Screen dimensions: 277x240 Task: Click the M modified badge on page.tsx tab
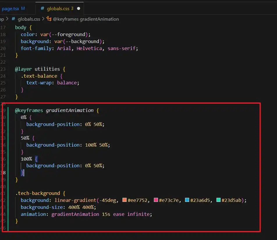coord(23,8)
